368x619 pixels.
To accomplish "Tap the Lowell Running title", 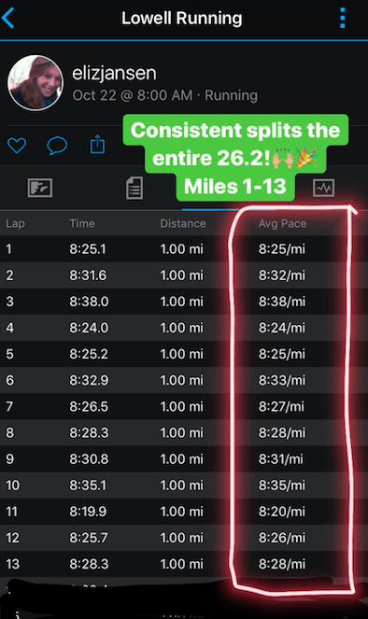I will 181,18.
